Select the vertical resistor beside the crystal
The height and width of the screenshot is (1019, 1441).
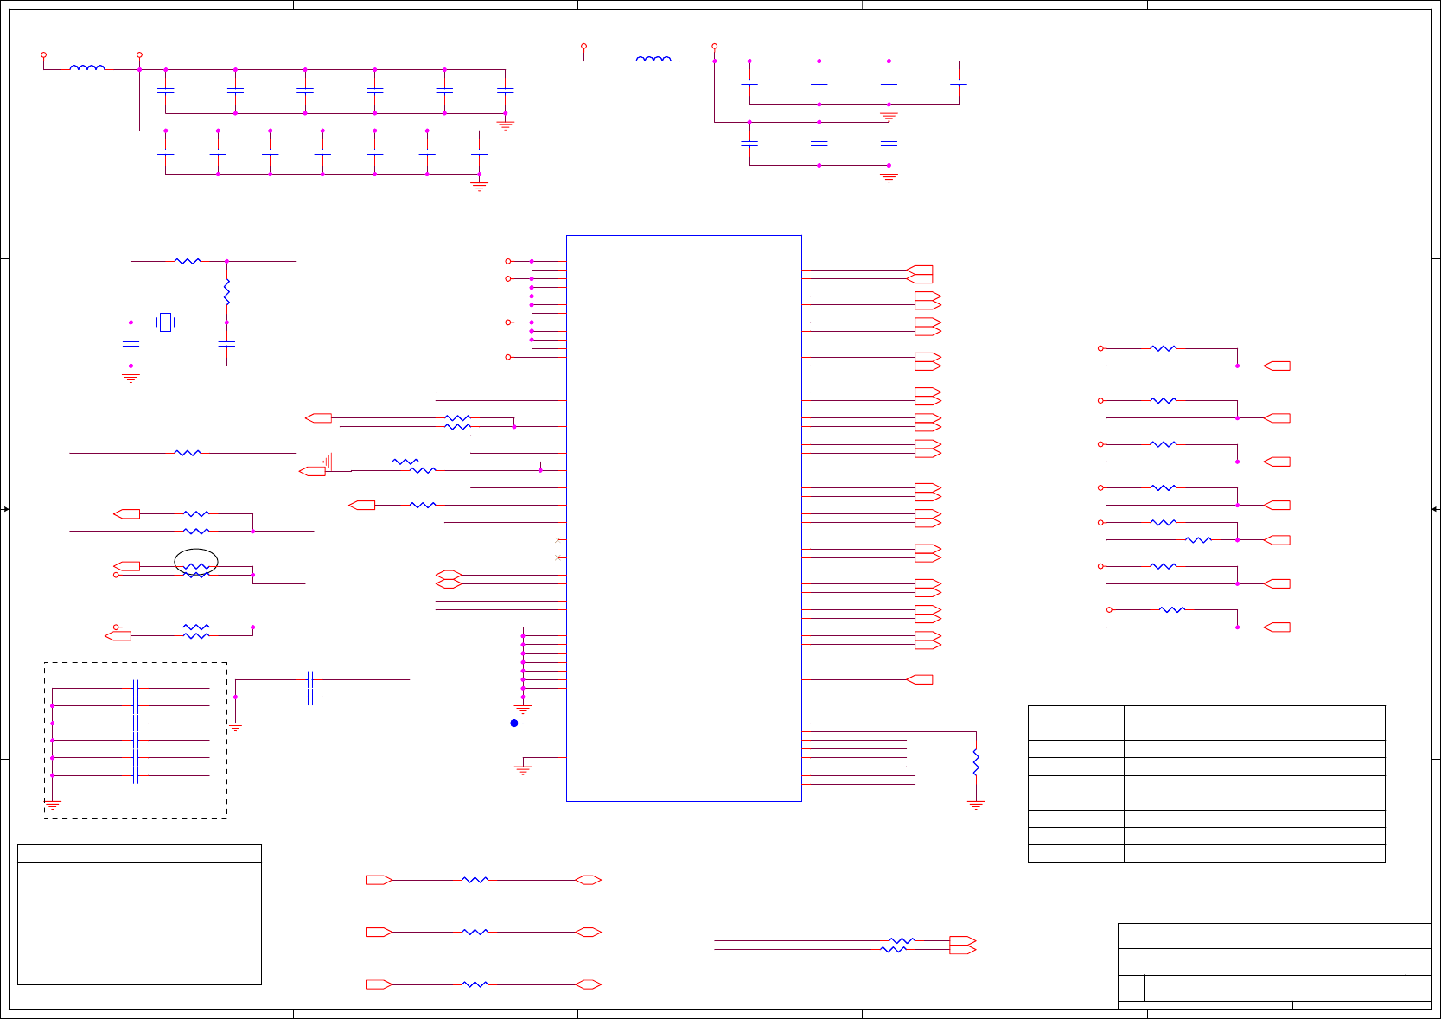pos(226,291)
